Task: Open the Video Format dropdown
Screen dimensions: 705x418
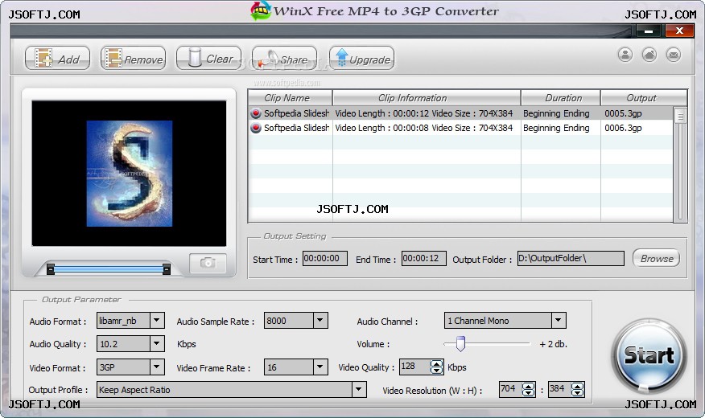Action: (x=156, y=367)
